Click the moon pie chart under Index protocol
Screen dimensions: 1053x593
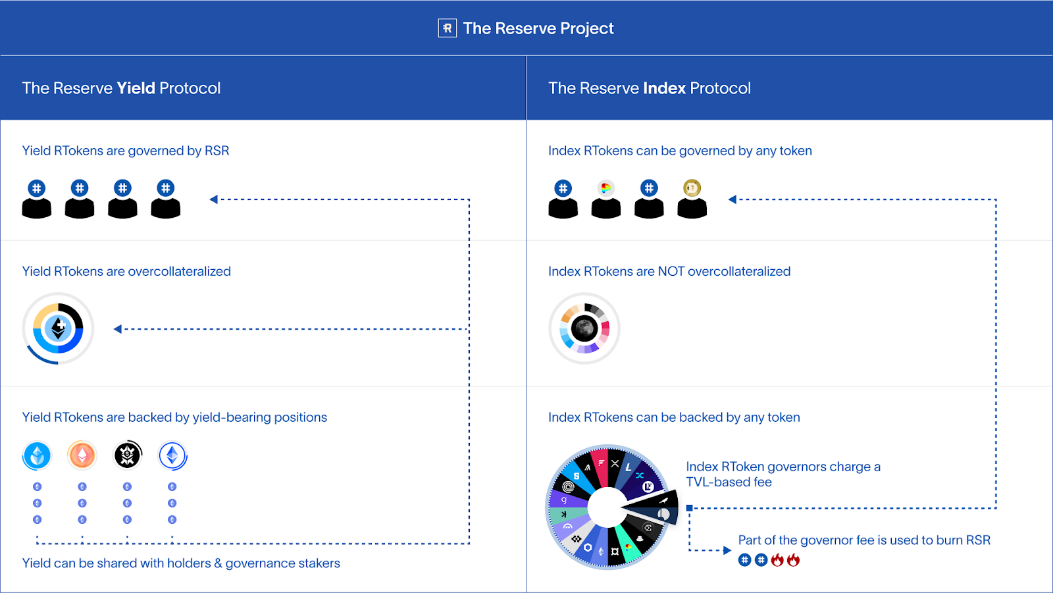click(584, 328)
